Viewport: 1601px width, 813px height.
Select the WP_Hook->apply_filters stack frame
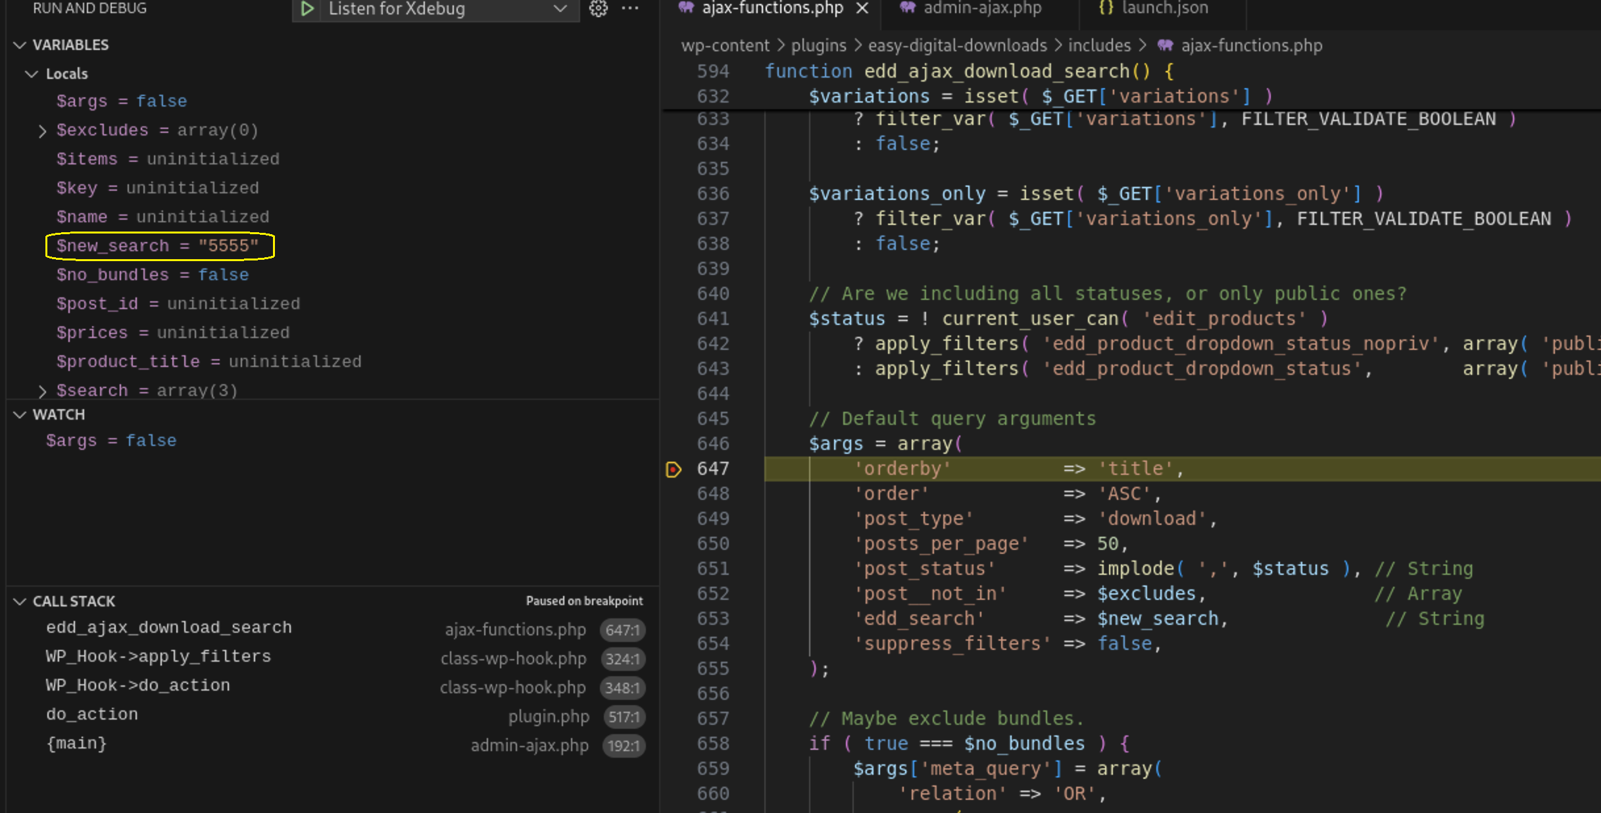tap(332, 658)
